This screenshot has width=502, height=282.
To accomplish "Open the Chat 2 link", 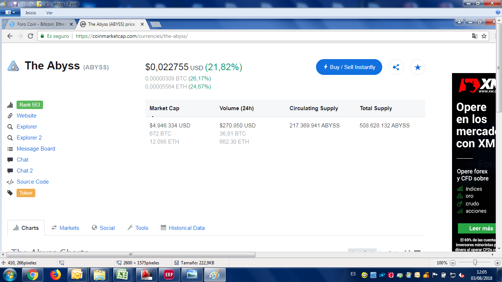I will coord(25,171).
